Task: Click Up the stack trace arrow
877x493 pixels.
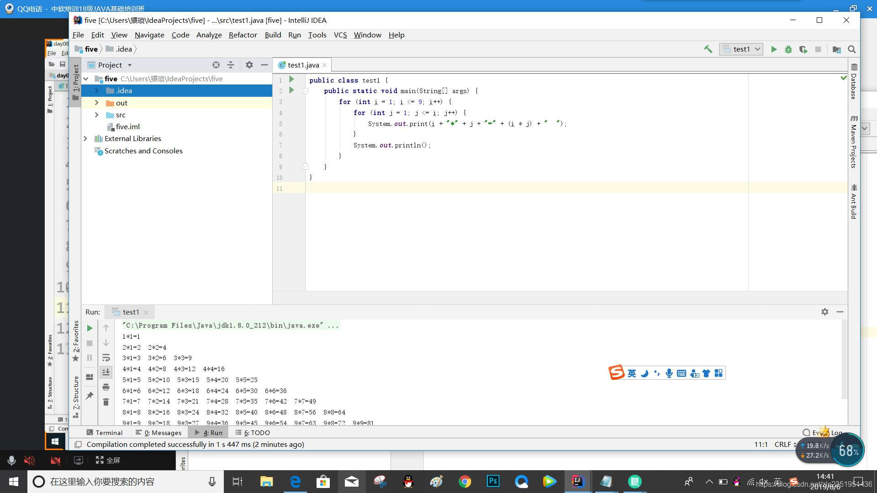Action: (106, 328)
